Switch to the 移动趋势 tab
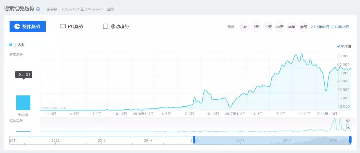The width and height of the screenshot is (360, 153). pyautogui.click(x=116, y=26)
